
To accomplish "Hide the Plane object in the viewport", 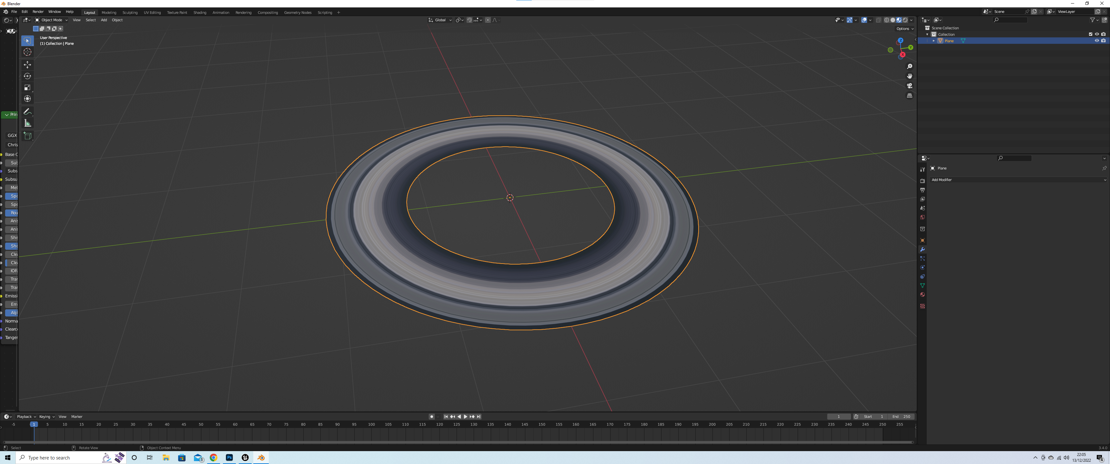I will [x=1096, y=41].
